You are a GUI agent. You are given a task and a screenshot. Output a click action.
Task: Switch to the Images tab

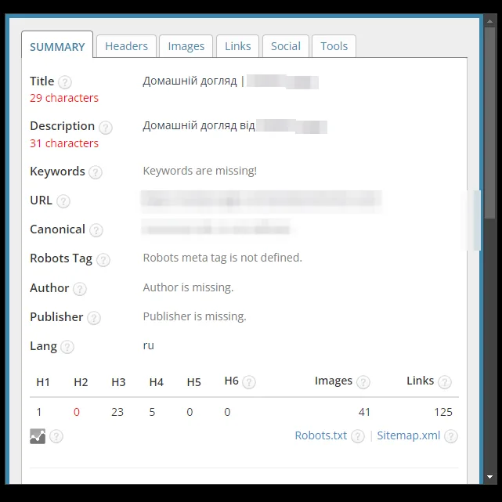click(186, 46)
